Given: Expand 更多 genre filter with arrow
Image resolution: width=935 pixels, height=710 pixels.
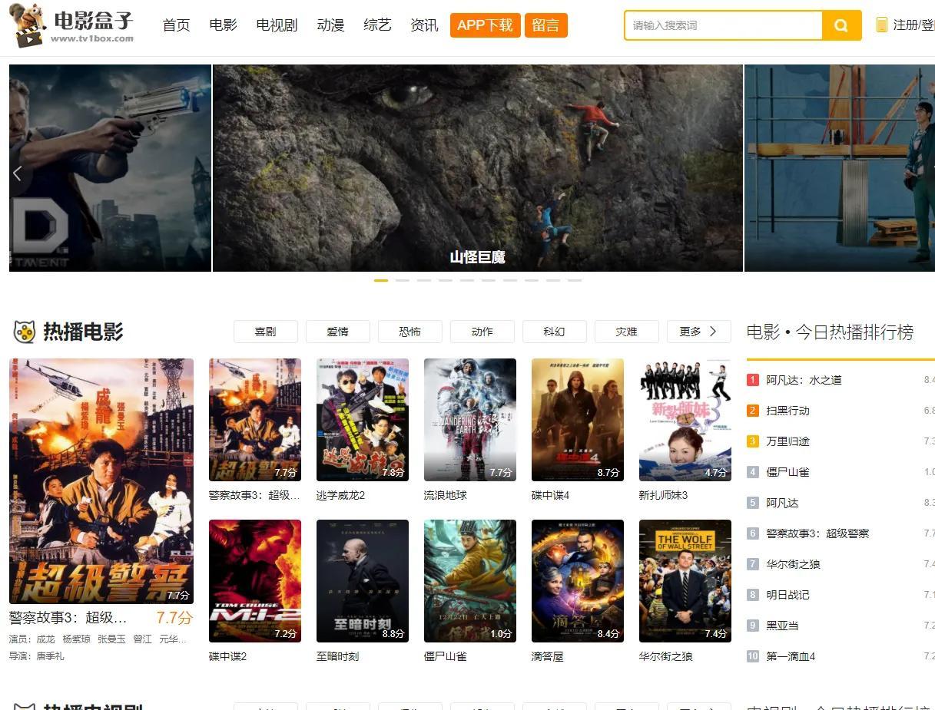Looking at the screenshot, I should (x=699, y=332).
